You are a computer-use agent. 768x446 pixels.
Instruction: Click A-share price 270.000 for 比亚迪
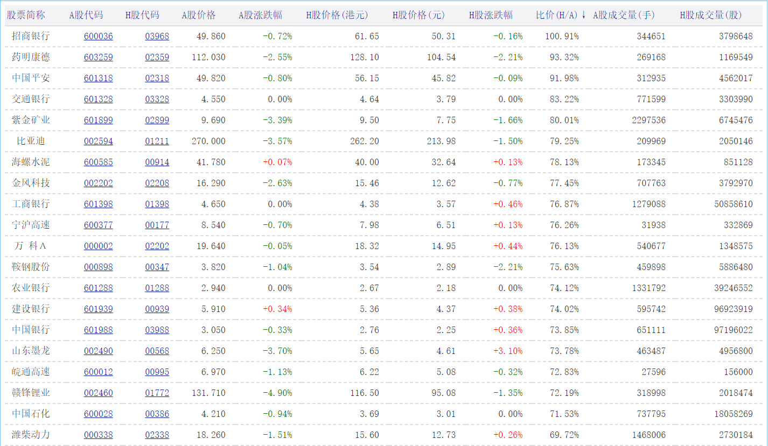coord(209,141)
